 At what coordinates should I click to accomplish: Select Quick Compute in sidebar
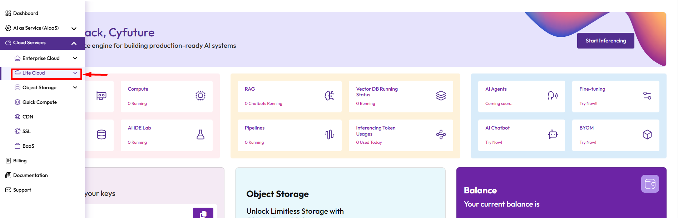pos(39,102)
